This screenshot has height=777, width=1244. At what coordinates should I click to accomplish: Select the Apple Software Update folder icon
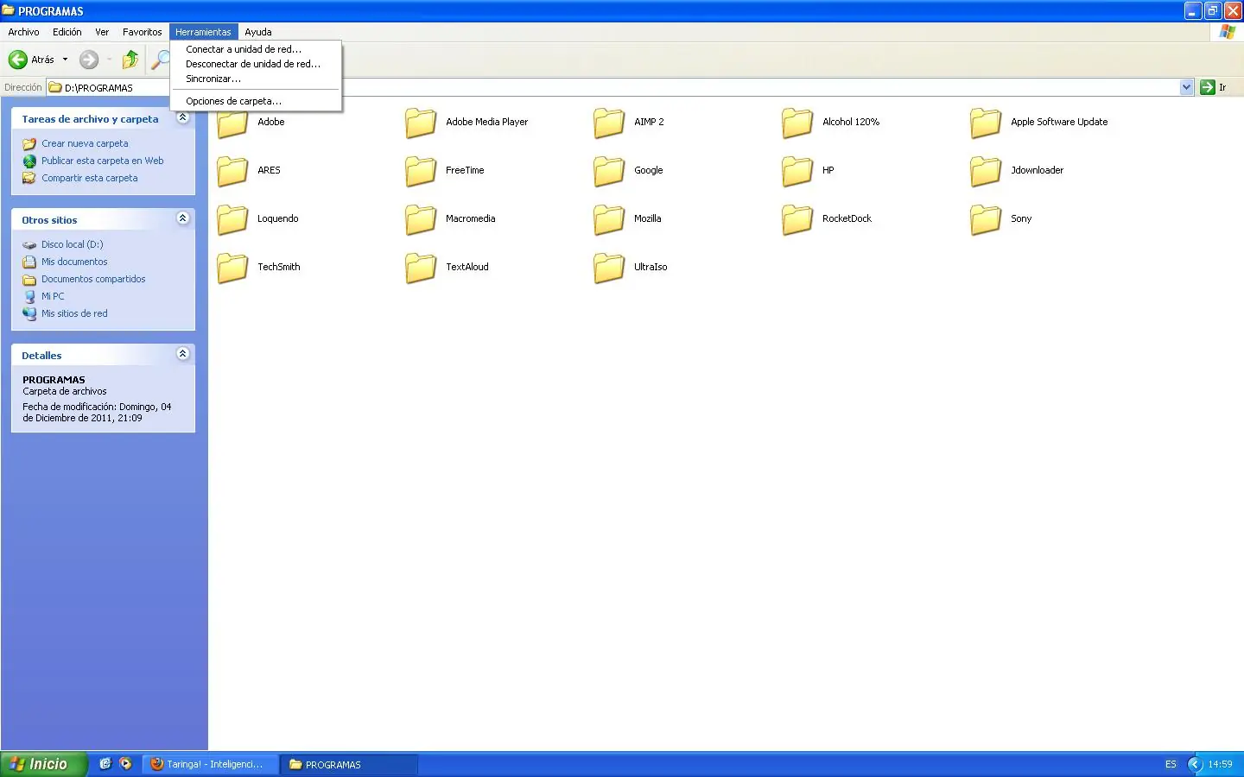pyautogui.click(x=986, y=123)
